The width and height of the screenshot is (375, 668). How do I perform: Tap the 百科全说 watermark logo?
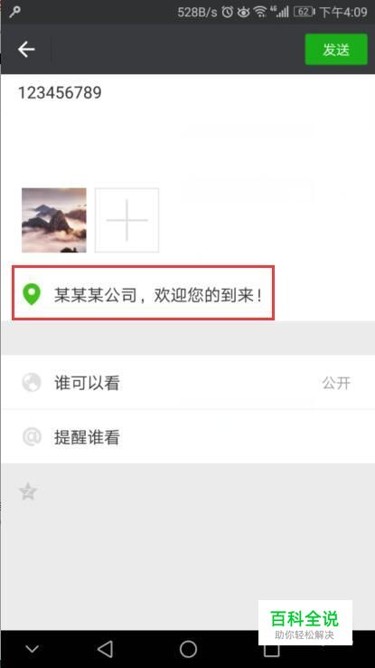(305, 623)
